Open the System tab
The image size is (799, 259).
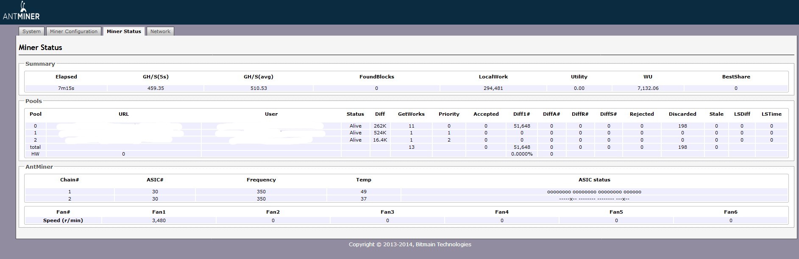point(31,31)
